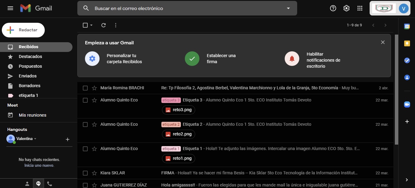Open the Google apps grid
415x188 pixels.
(360, 8)
